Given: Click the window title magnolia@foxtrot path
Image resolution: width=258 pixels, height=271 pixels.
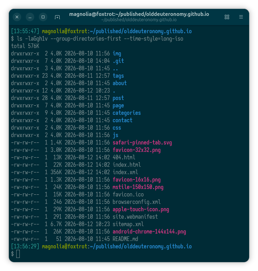Looking at the screenshot, I should coord(139,14).
